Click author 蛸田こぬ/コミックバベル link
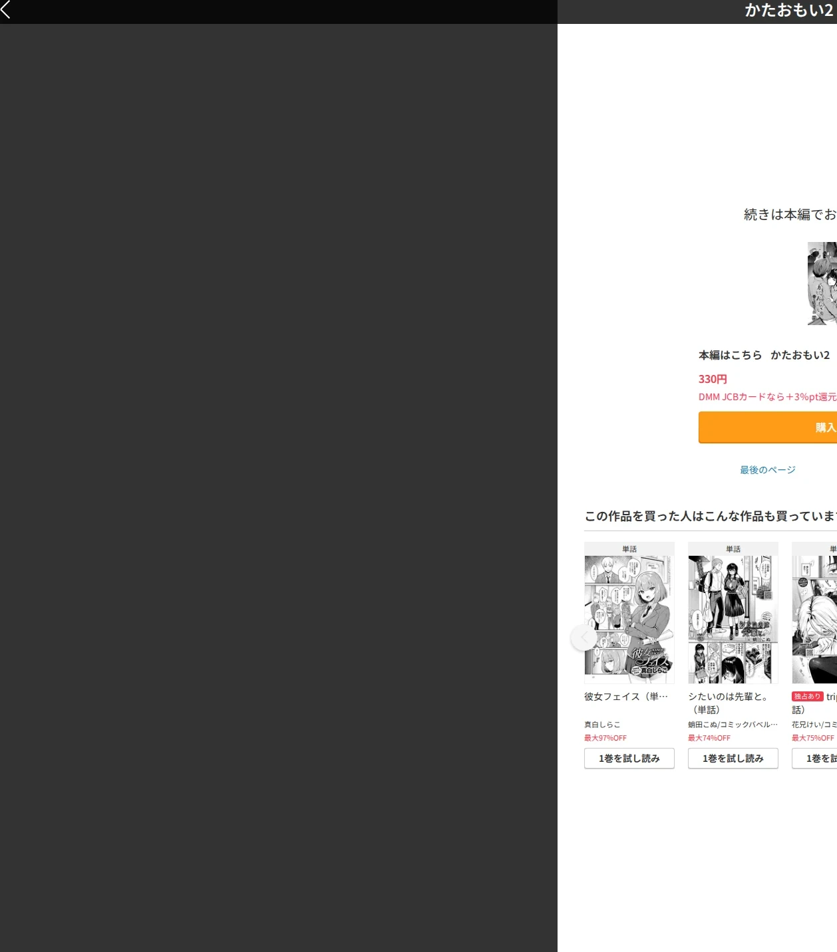The height and width of the screenshot is (952, 837). (x=733, y=724)
